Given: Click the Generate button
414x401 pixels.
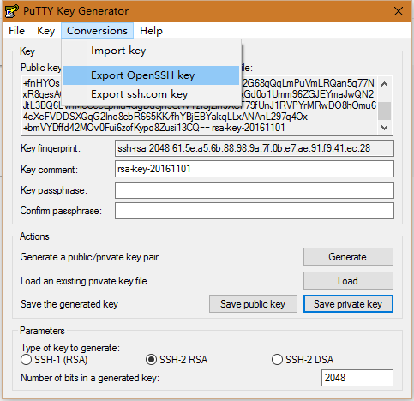Looking at the screenshot, I should [348, 257].
